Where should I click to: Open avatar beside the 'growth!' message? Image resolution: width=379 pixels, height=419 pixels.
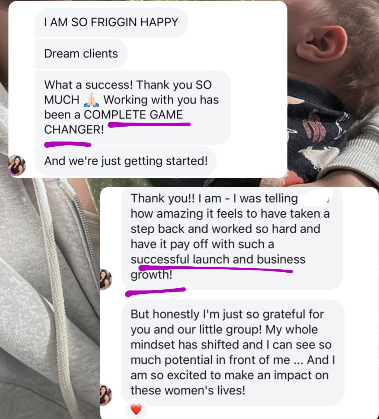point(106,279)
